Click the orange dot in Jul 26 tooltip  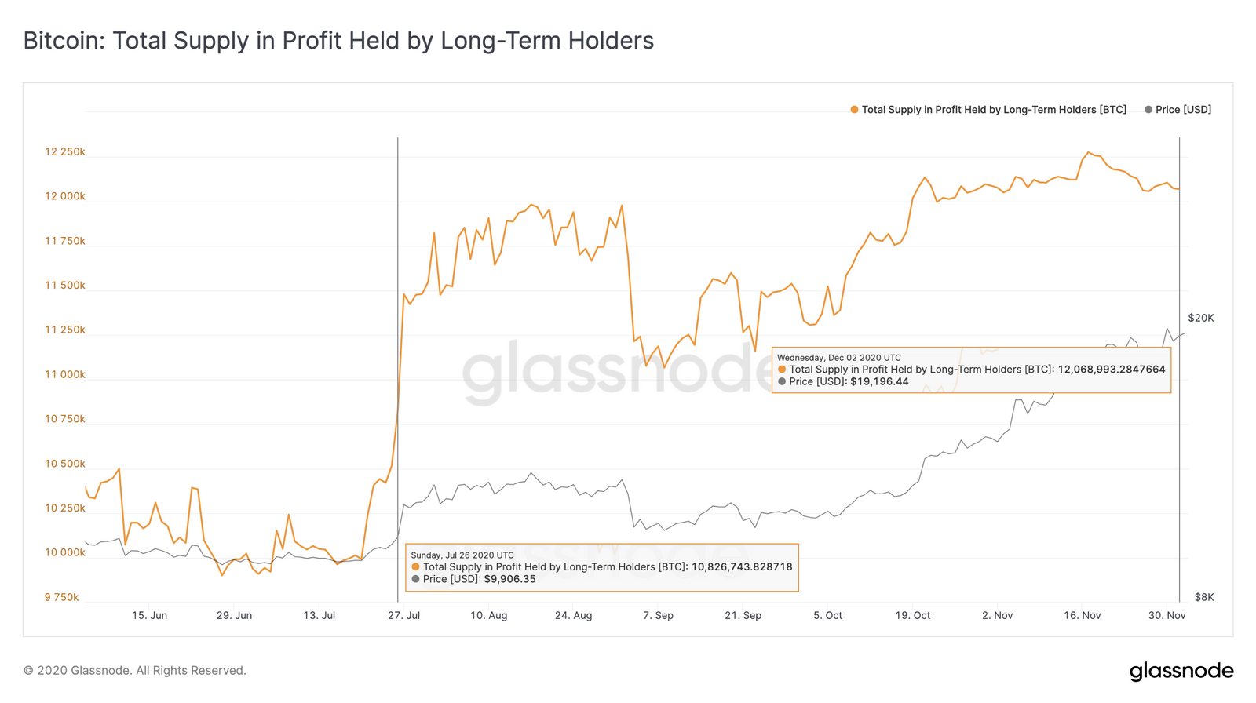[415, 567]
